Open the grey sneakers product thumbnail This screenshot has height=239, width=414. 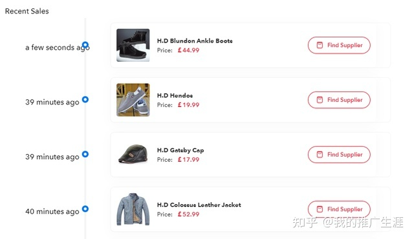pos(133,100)
